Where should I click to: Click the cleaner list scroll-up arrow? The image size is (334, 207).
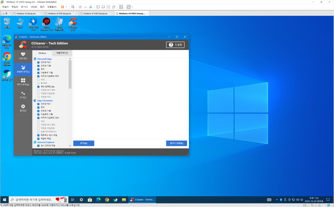(70, 58)
